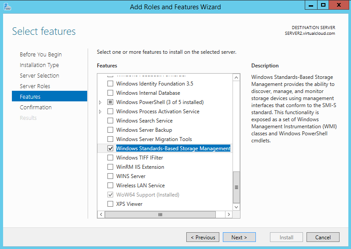Click the wizard icon in the title bar
Viewport: 351px width, 249px height.
(x=7, y=6)
